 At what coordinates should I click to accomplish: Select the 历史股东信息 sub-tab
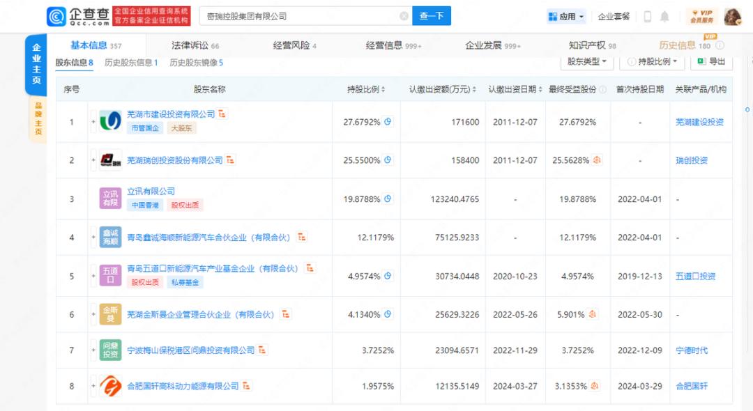pyautogui.click(x=130, y=63)
